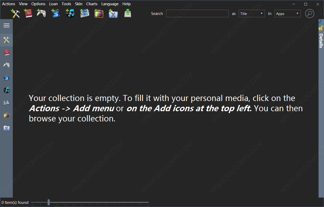The width and height of the screenshot is (324, 207).
Task: Open the View menu
Action: point(23,4)
